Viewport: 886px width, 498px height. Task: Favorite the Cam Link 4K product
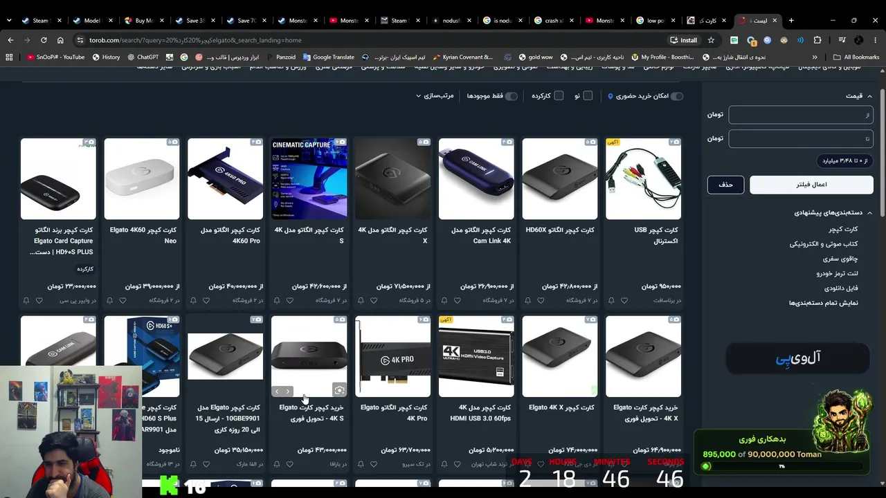[x=458, y=300]
